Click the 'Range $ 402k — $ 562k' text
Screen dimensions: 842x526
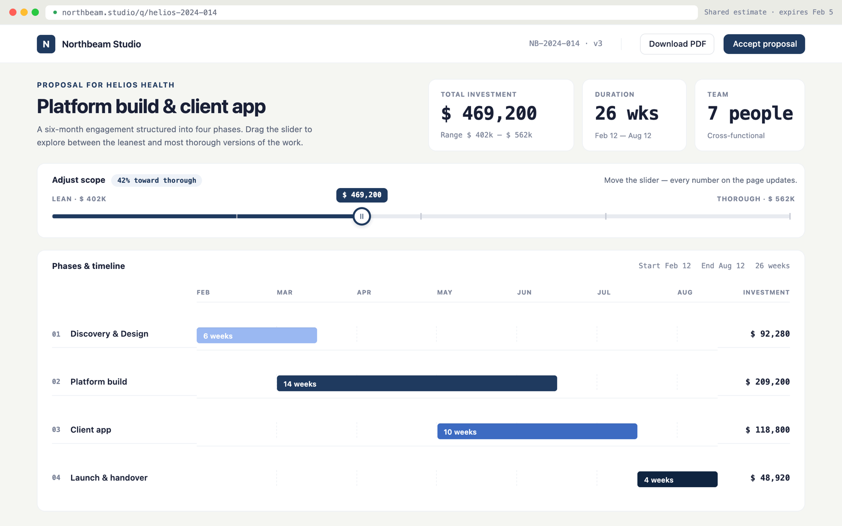point(486,135)
